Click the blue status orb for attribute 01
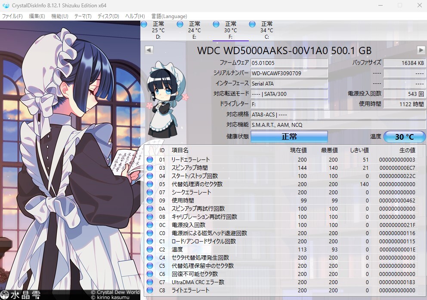427x300 pixels. 150,159
